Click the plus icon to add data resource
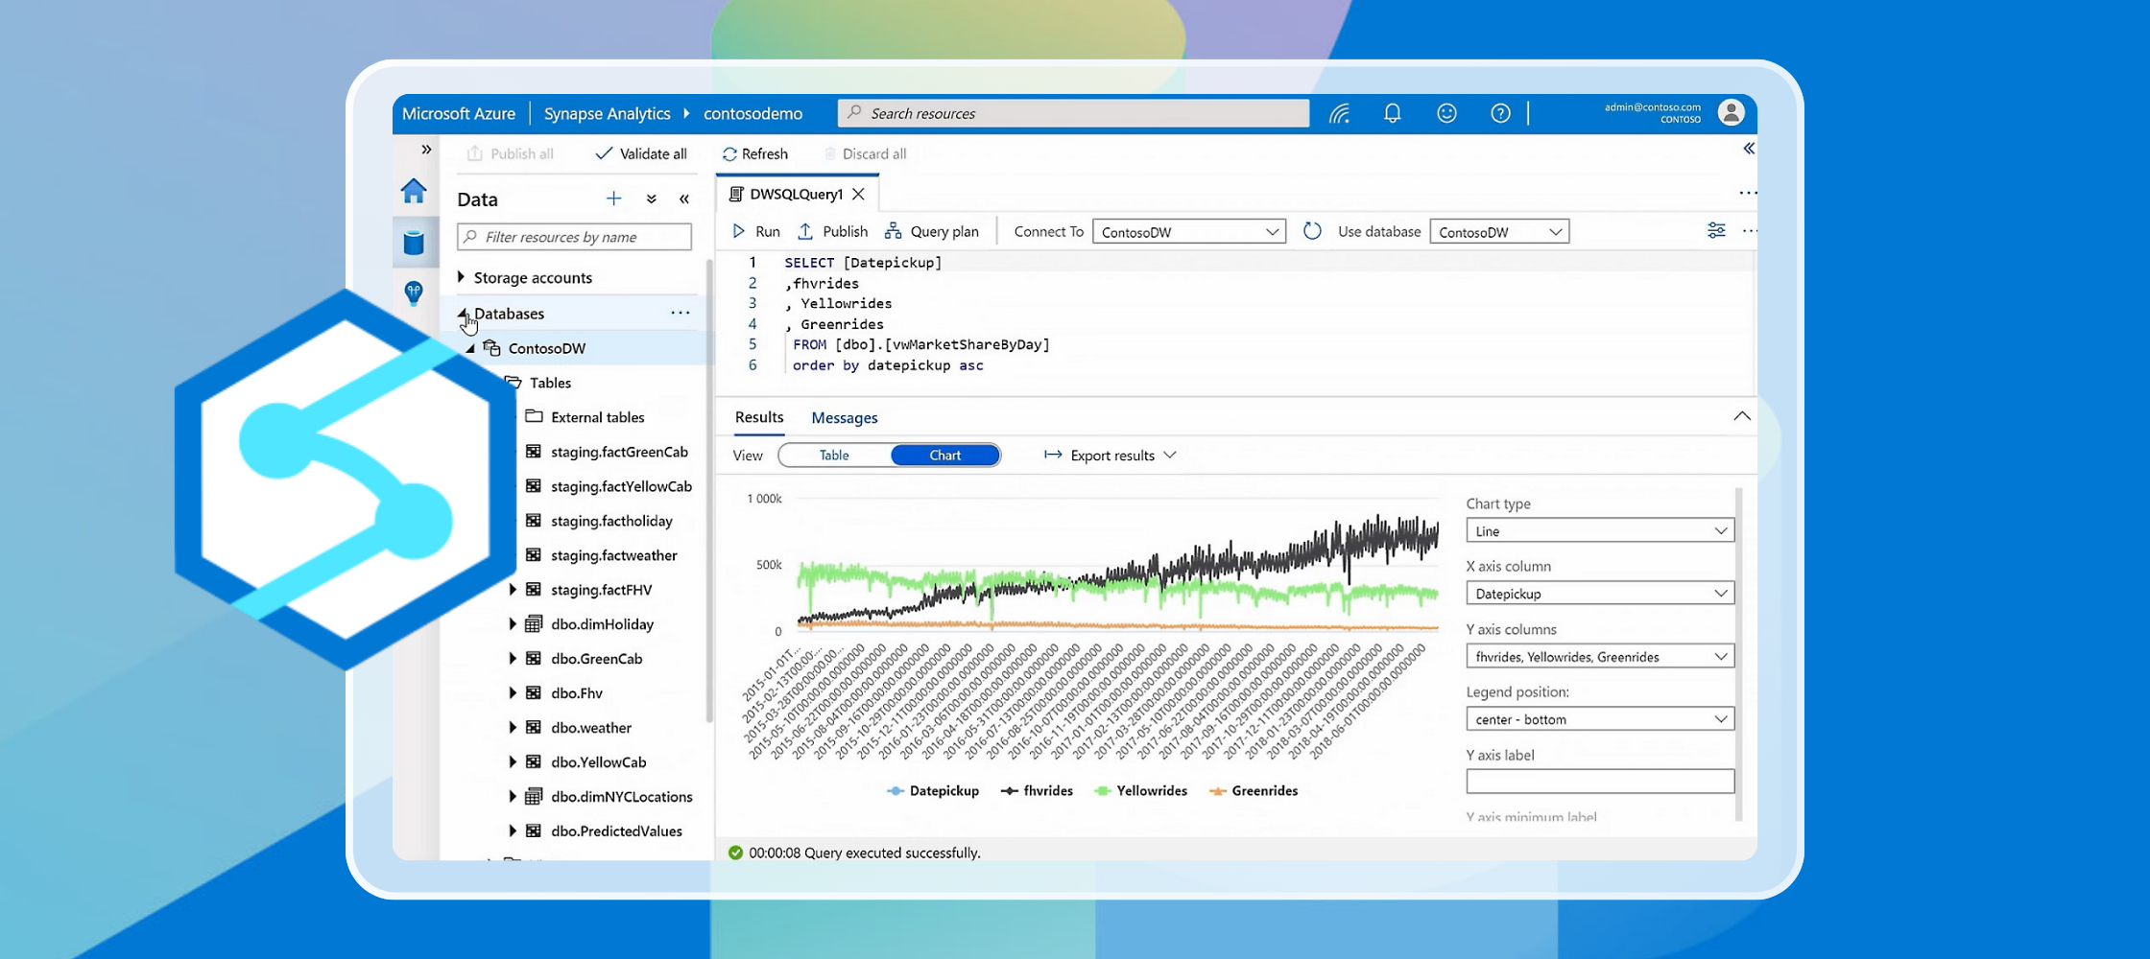 [x=613, y=199]
